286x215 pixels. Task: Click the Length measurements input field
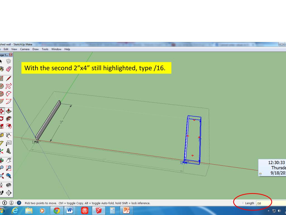[x=271, y=203]
